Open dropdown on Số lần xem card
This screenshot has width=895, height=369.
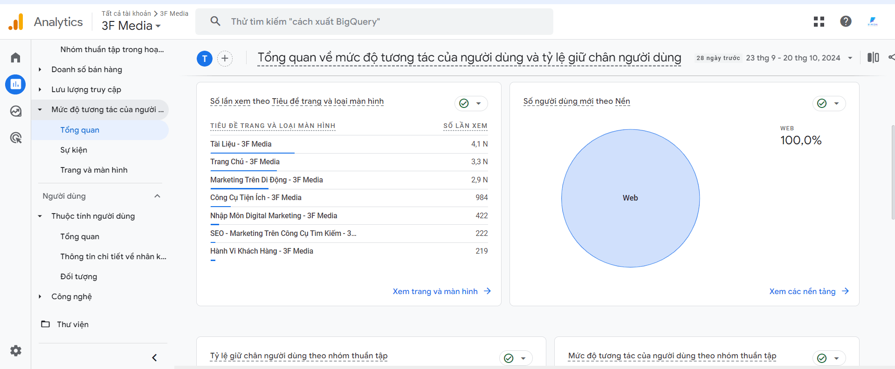pyautogui.click(x=478, y=103)
